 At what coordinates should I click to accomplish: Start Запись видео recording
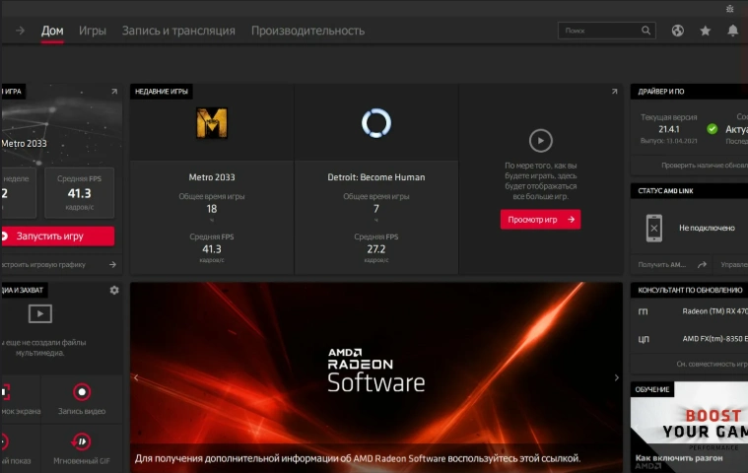click(82, 399)
